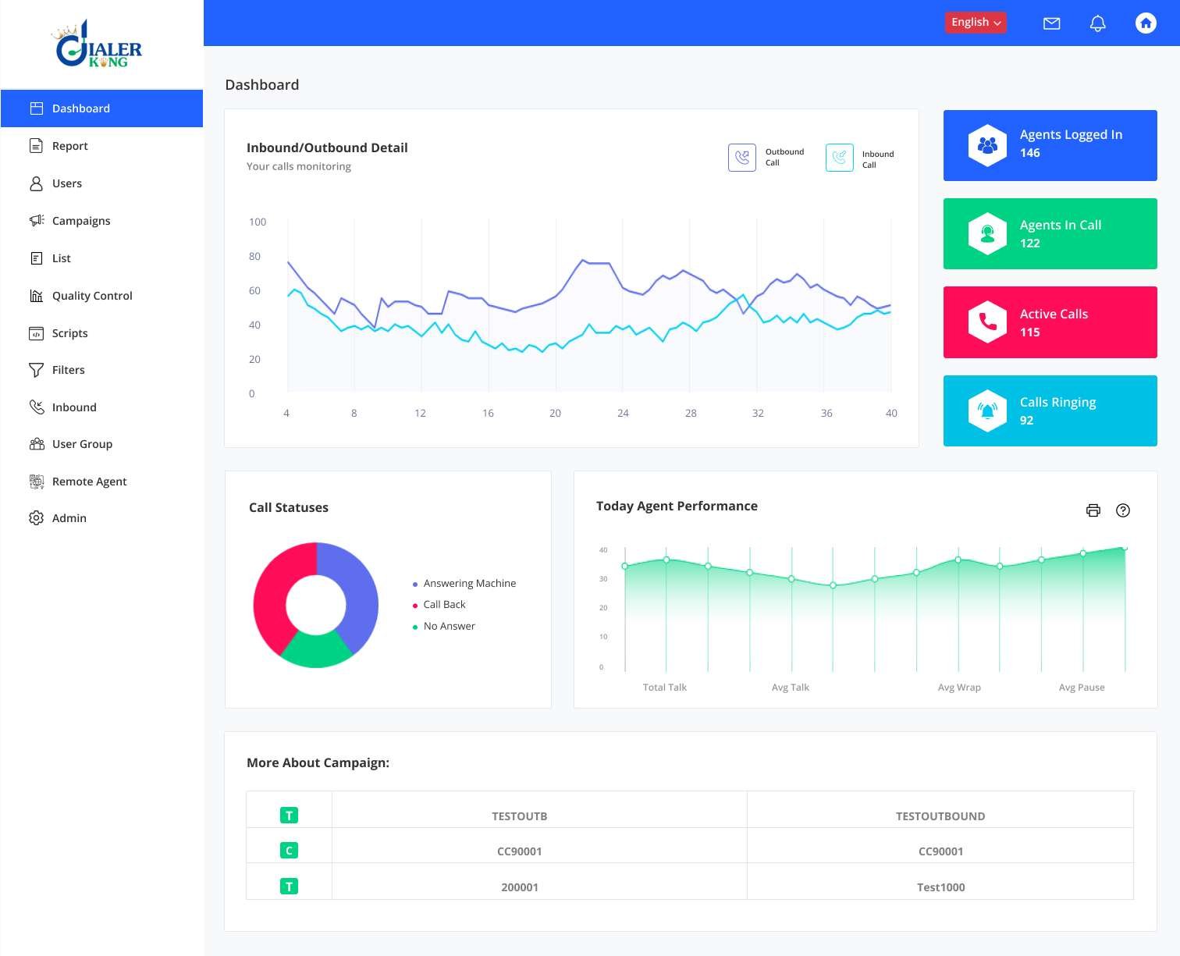Click the Agents Logged In hexagon icon
Viewport: 1180px width, 956px height.
coord(987,145)
